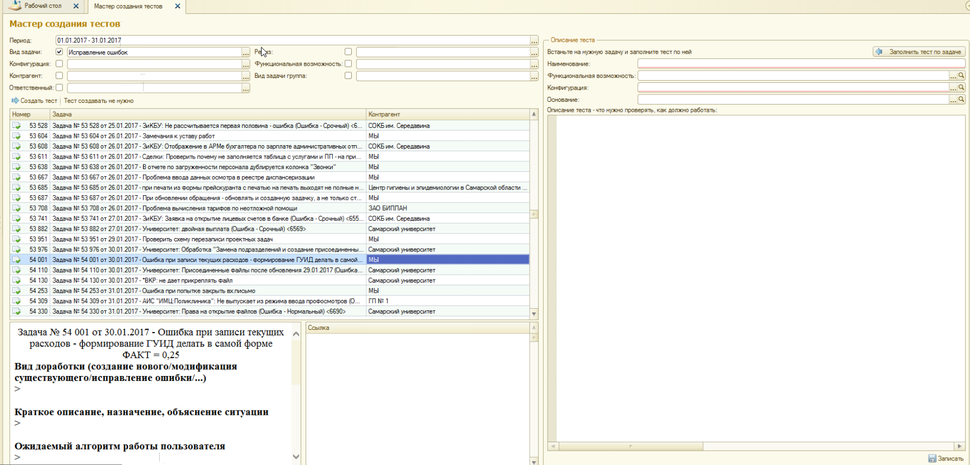Click Заполнить тест по задаче button
This screenshot has height=465, width=970.
click(919, 52)
